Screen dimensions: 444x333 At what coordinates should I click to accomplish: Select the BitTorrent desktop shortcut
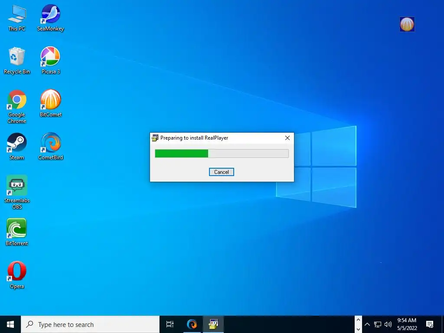(x=17, y=232)
